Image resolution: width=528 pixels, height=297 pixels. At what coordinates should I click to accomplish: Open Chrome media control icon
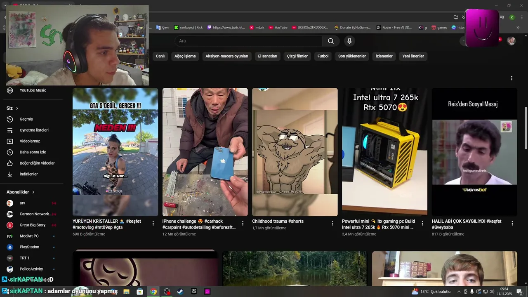[x=502, y=17]
